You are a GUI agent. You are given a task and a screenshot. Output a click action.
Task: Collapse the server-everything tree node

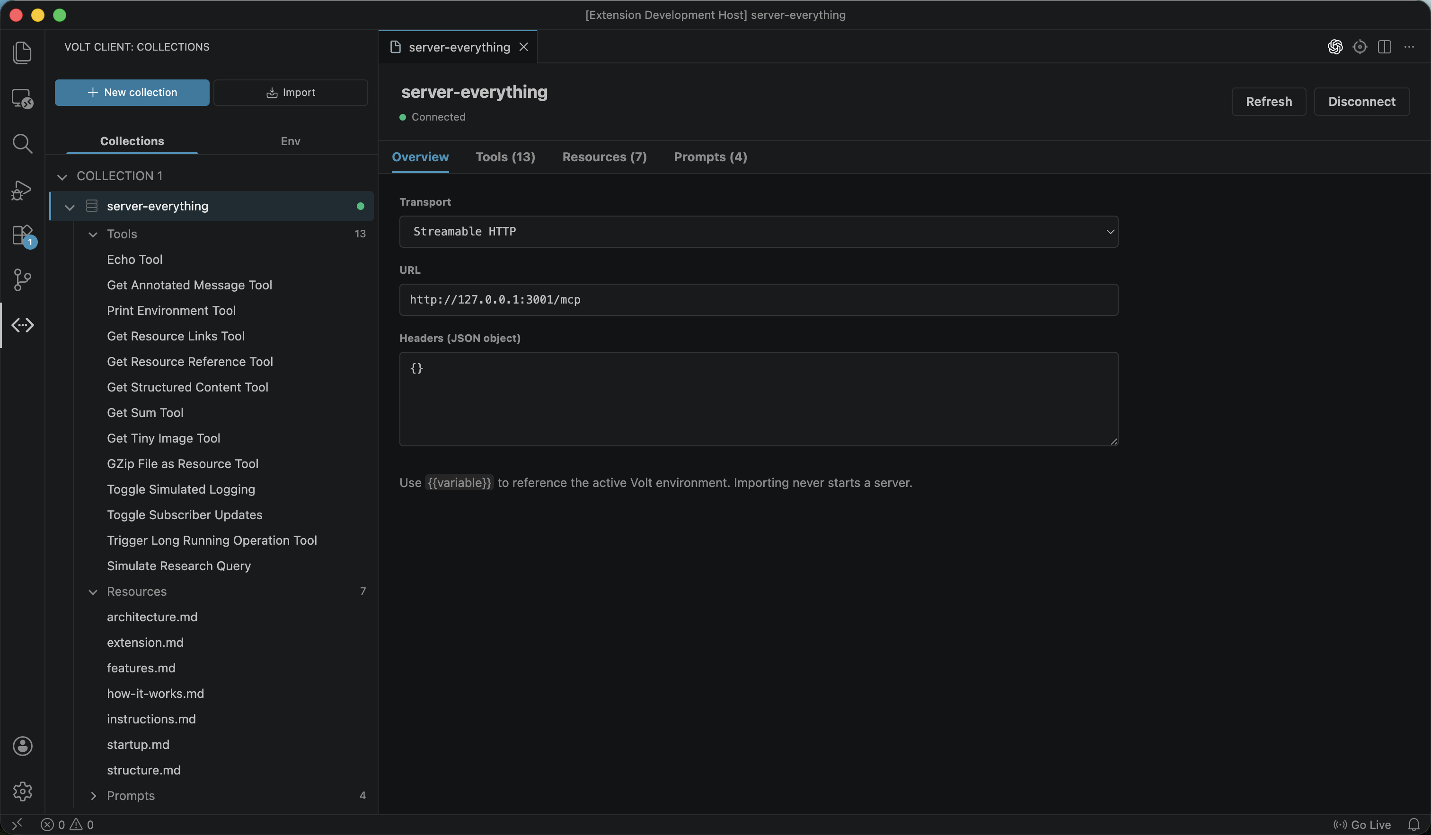click(70, 207)
